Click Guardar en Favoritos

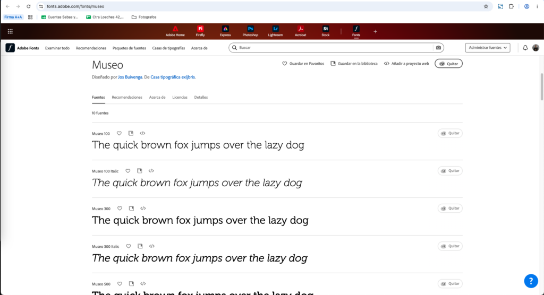[x=303, y=64]
